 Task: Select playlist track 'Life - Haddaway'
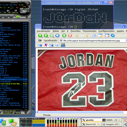14,103
